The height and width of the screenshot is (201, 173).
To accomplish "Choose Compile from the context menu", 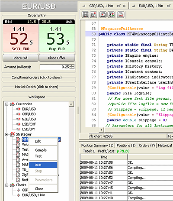I will click(43, 150).
